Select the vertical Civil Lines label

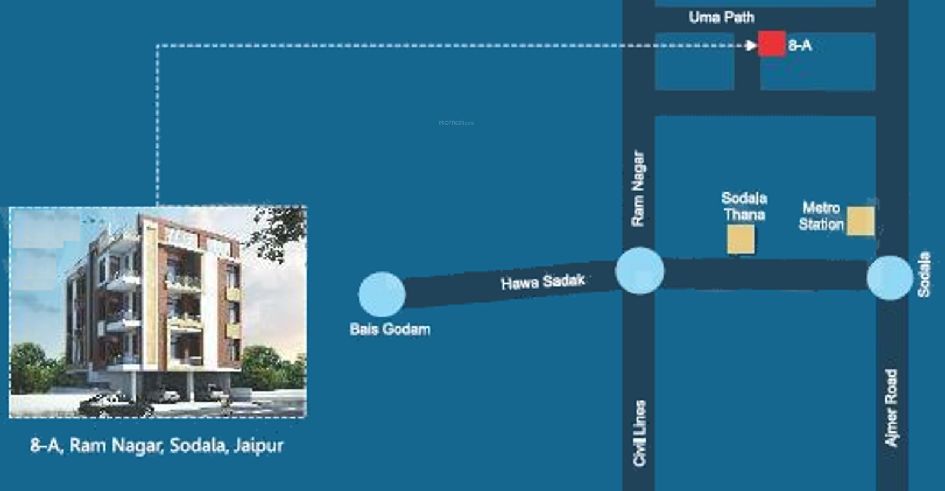(639, 433)
